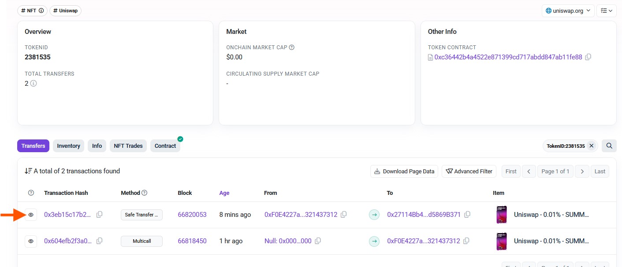Open the Advanced Filter
Screen dimensions: 622x267
click(x=469, y=171)
